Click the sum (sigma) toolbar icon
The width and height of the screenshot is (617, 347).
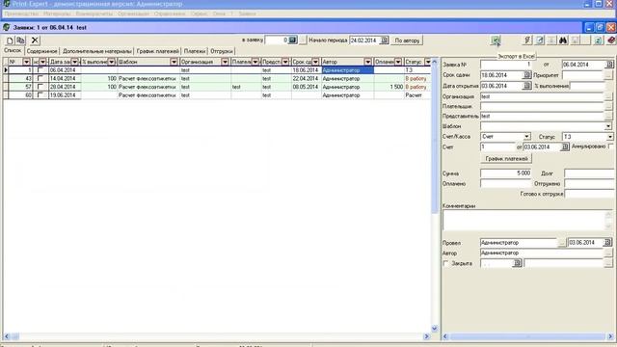pyautogui.click(x=527, y=40)
